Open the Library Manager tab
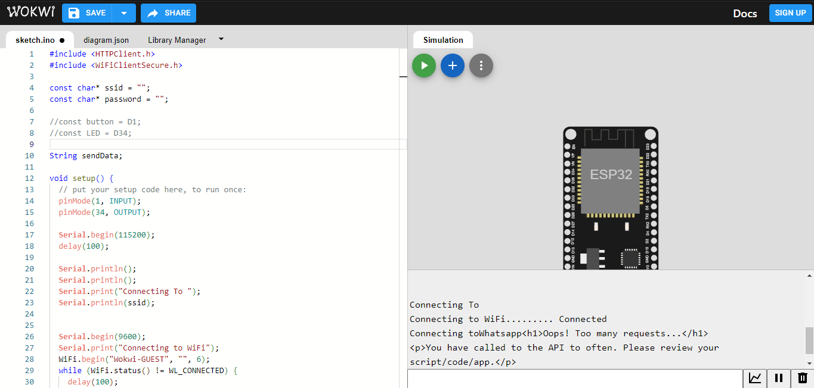 pos(177,40)
